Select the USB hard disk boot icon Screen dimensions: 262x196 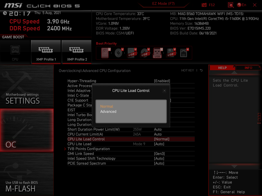132,53
